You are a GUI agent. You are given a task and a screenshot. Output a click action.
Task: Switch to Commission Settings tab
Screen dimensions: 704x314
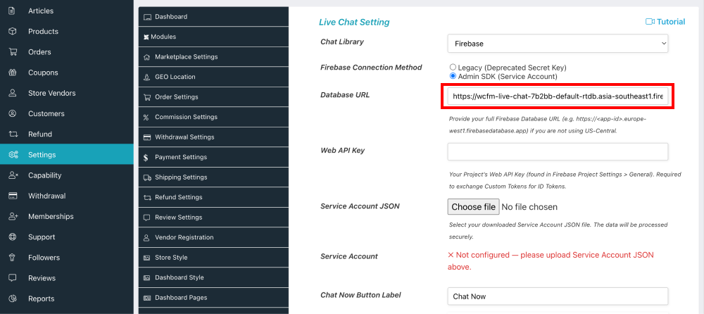coord(186,117)
